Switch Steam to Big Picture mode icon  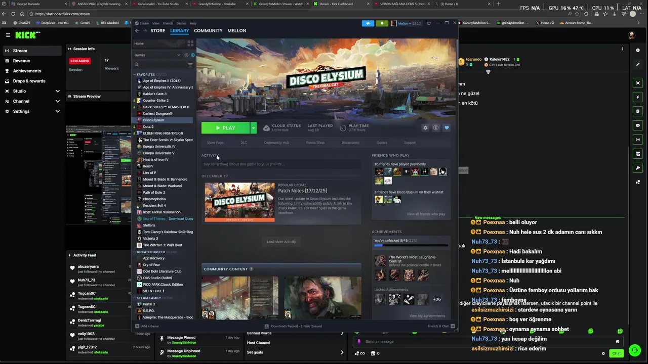point(429,23)
